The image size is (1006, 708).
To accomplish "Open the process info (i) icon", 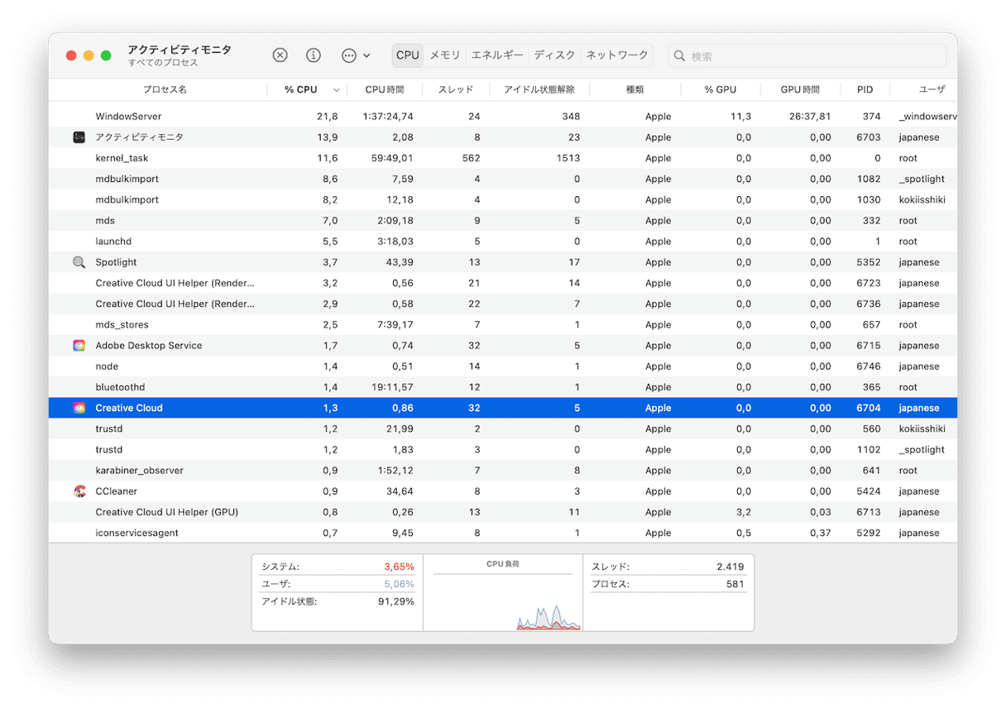I will (314, 55).
